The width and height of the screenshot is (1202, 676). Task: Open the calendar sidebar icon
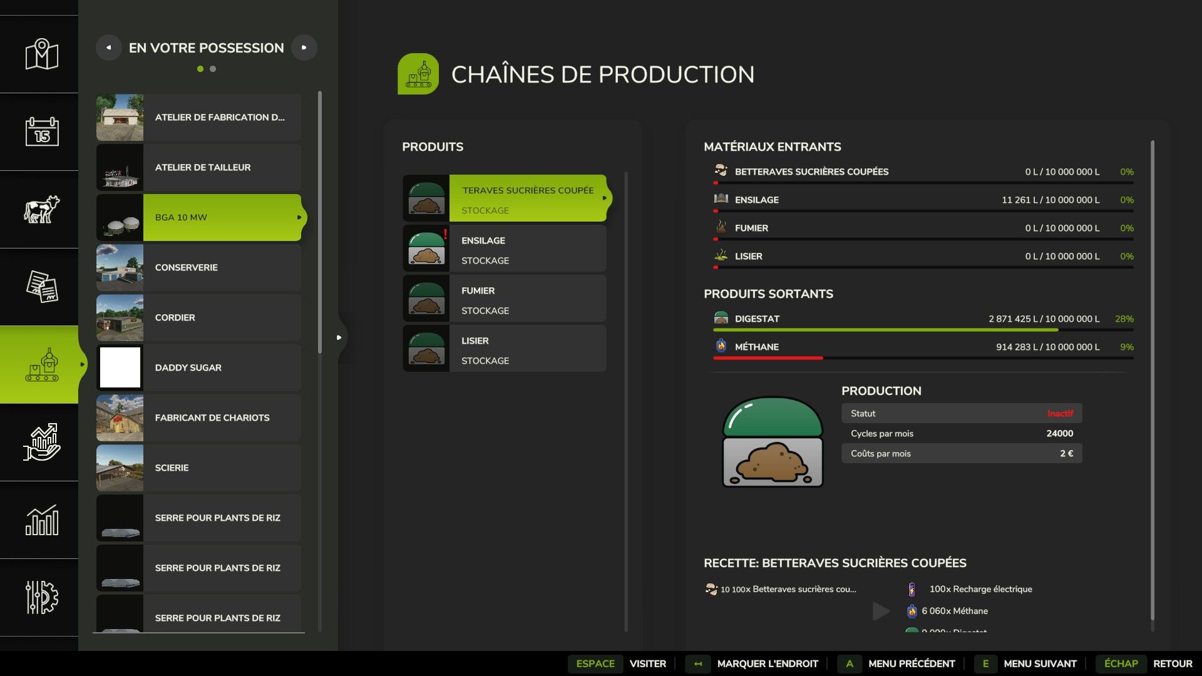(x=41, y=132)
